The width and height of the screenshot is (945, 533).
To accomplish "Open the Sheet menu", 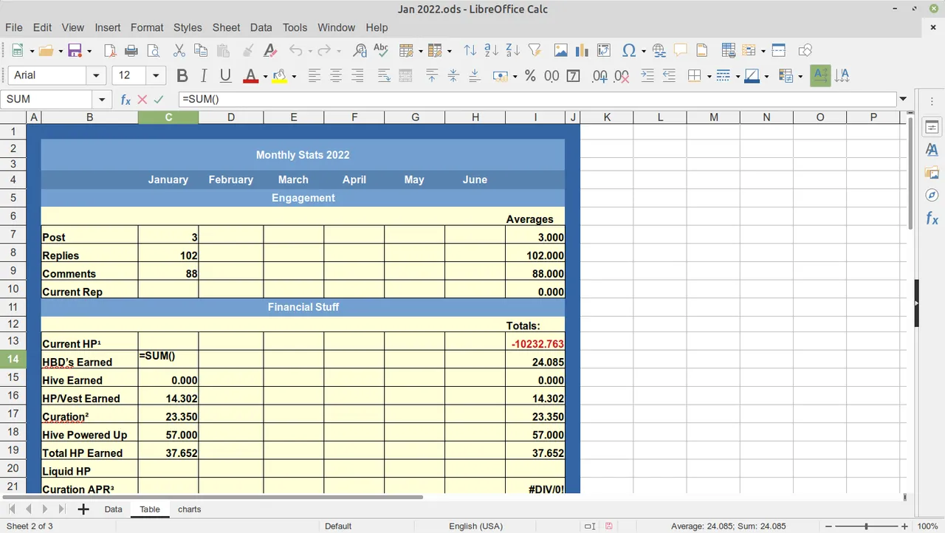I will [x=226, y=27].
